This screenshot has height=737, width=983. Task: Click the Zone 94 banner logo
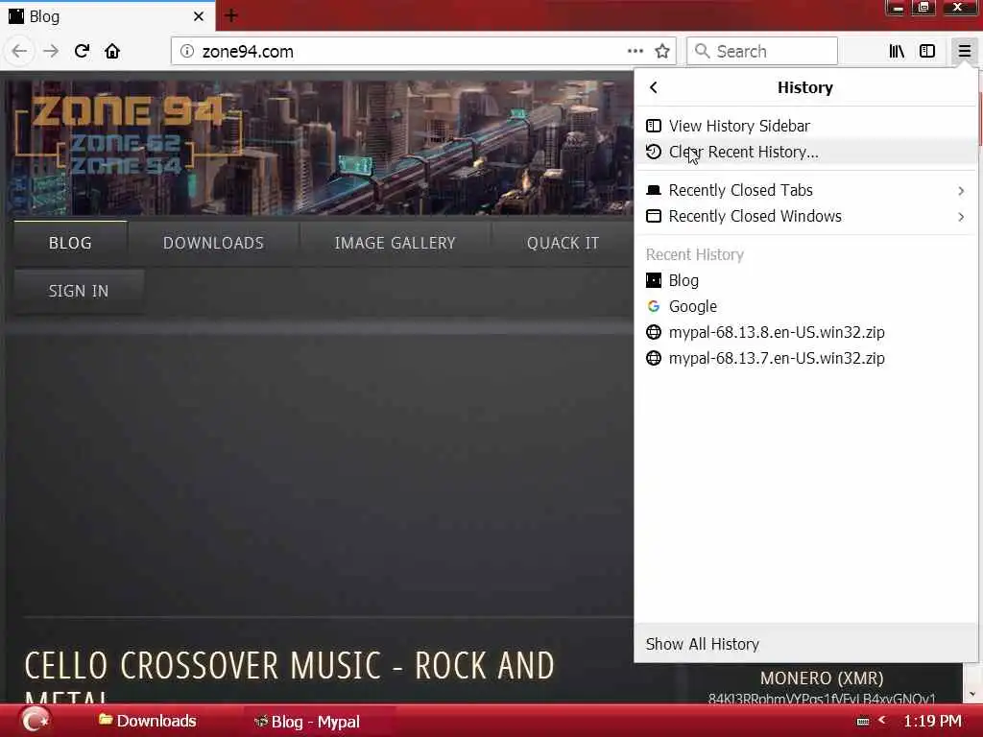point(128,134)
